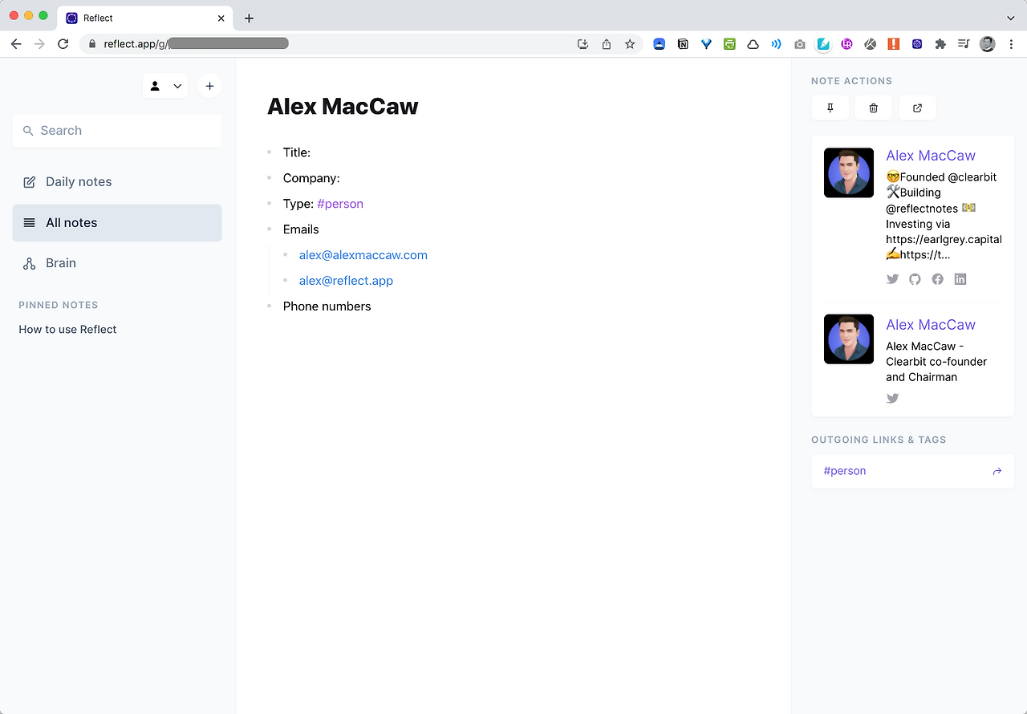Open the Brain graph view
1027x714 pixels.
pyautogui.click(x=117, y=263)
